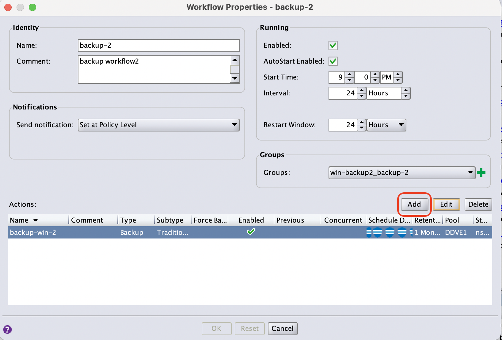Click the Concurrent column header
Image resolution: width=502 pixels, height=340 pixels.
(343, 220)
